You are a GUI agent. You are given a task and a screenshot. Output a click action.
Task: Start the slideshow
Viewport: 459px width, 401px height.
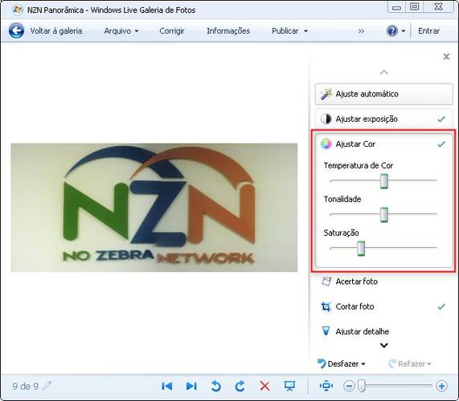(289, 386)
